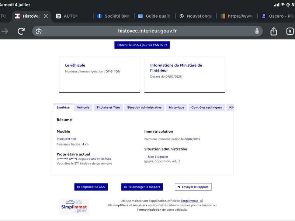
Task: Select the Synthèse tab
Action: [63, 108]
